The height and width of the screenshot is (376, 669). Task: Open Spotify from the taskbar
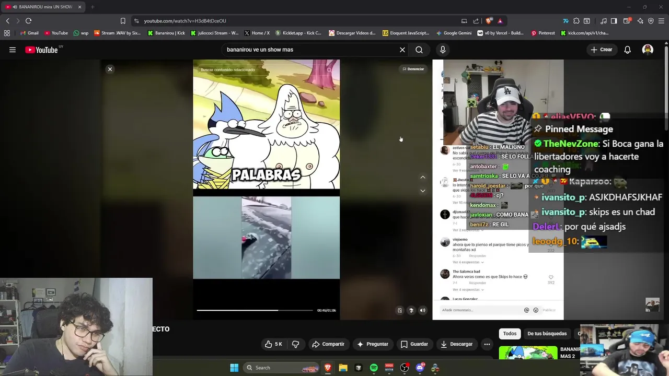pyautogui.click(x=374, y=368)
